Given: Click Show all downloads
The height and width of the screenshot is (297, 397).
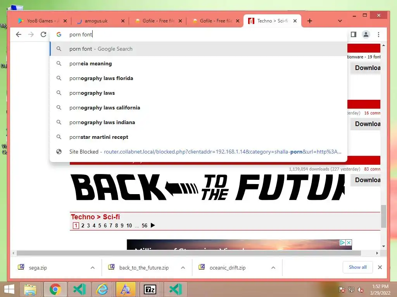Looking at the screenshot, I should 358,267.
